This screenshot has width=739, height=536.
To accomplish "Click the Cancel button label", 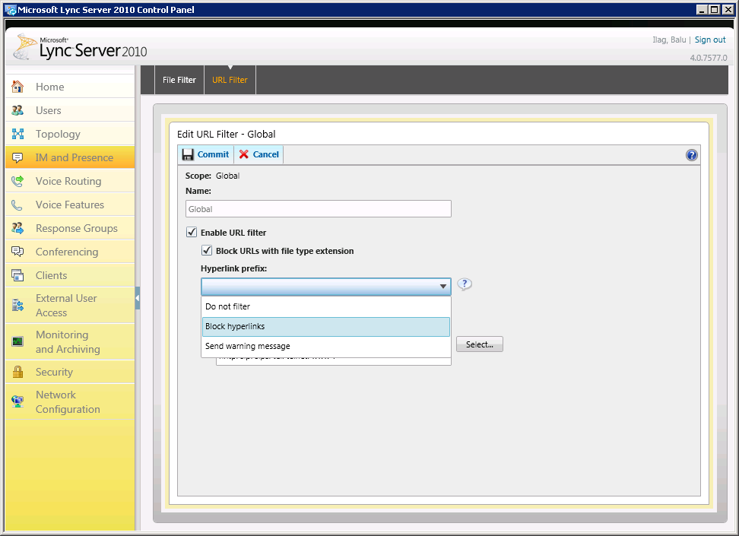I will pos(266,154).
